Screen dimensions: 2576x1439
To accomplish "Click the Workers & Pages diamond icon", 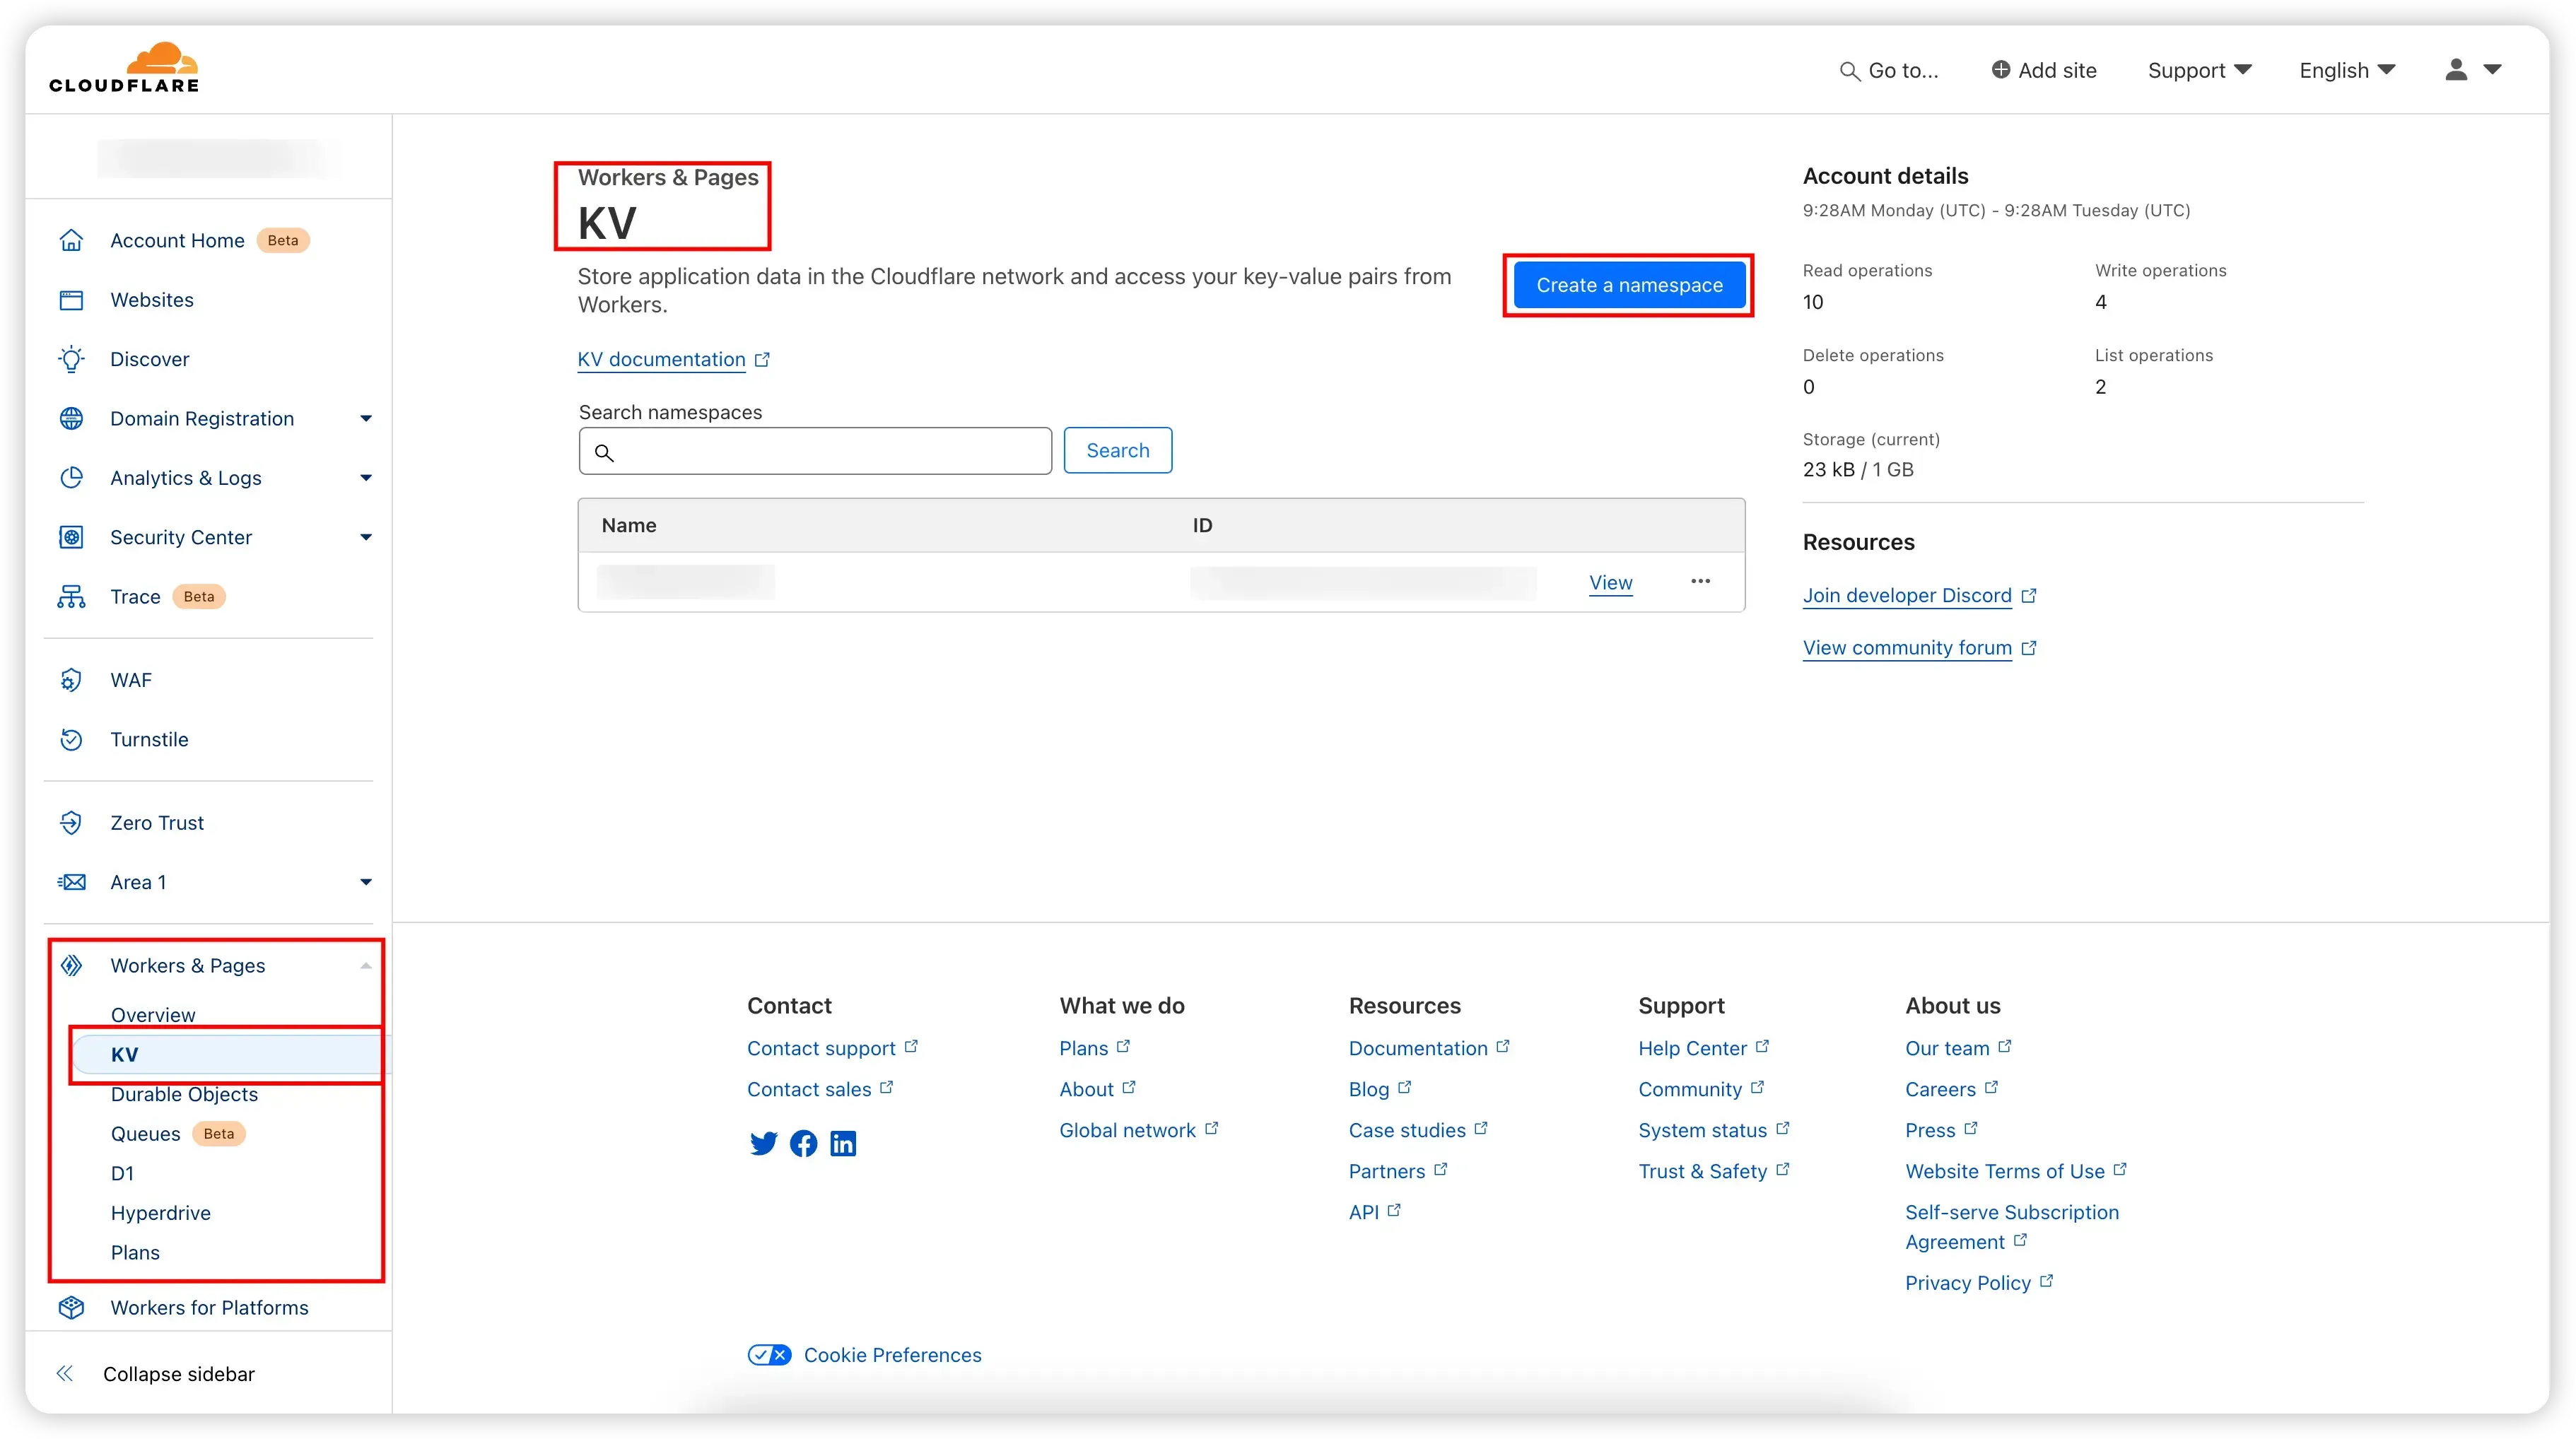I will [x=71, y=965].
